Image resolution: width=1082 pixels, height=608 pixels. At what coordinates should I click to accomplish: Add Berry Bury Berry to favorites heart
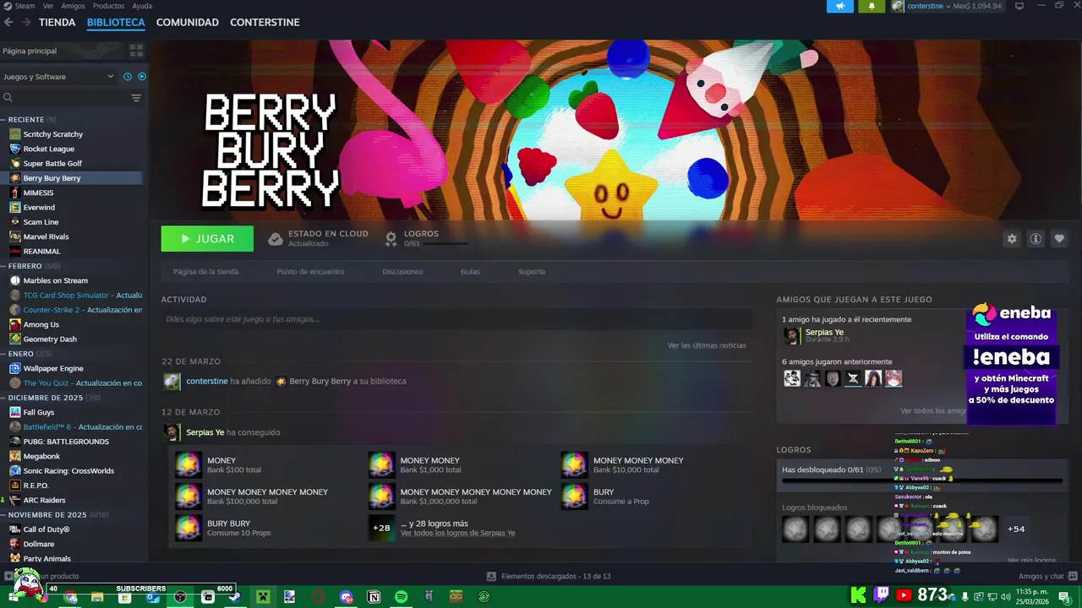click(x=1059, y=239)
